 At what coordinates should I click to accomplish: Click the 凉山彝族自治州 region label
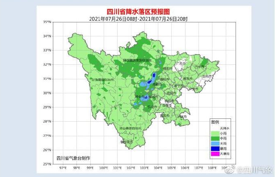click(130, 128)
